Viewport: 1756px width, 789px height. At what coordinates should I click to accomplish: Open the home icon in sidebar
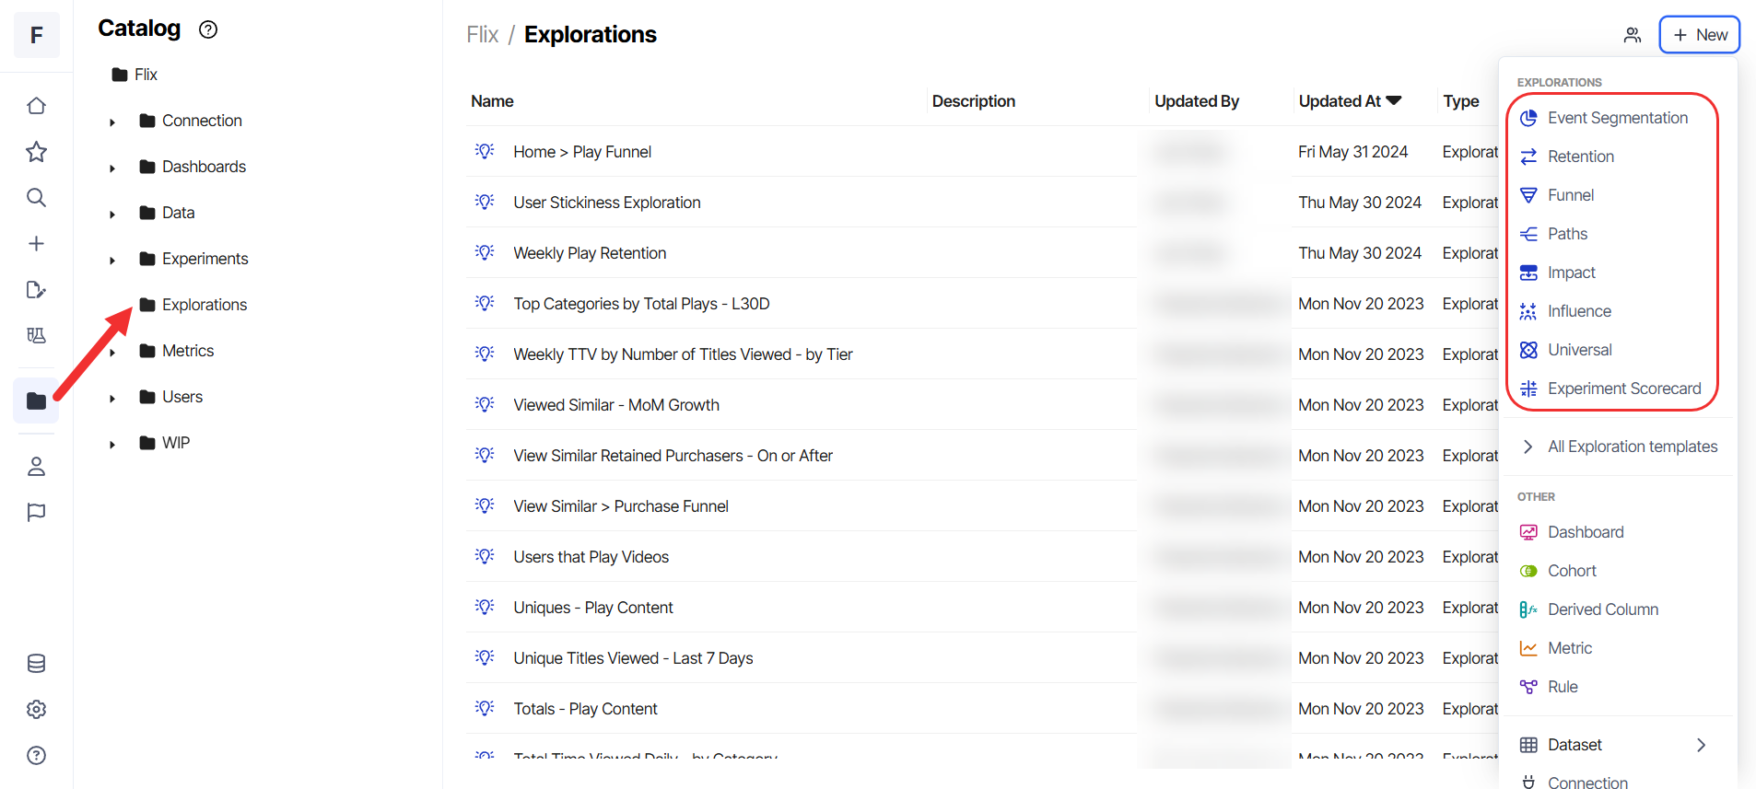(x=36, y=106)
